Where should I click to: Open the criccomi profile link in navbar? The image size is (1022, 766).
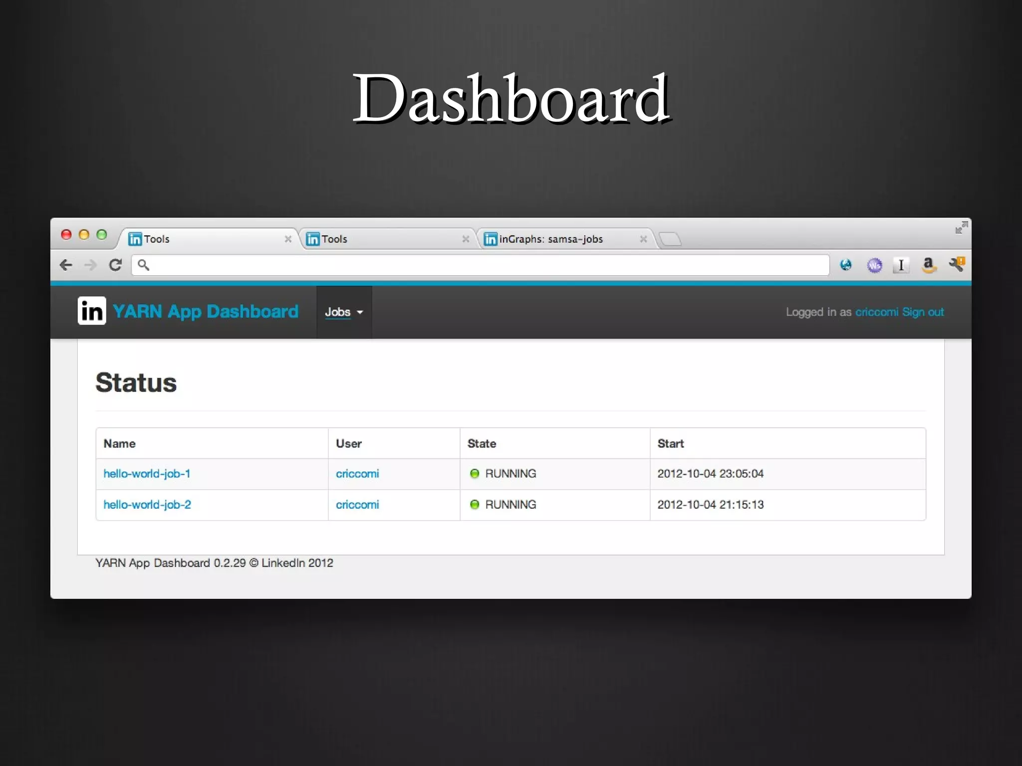(x=877, y=312)
